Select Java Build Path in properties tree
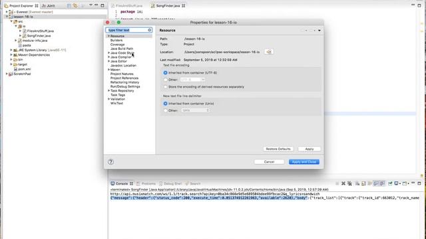Image resolution: width=426 pixels, height=239 pixels. point(122,48)
